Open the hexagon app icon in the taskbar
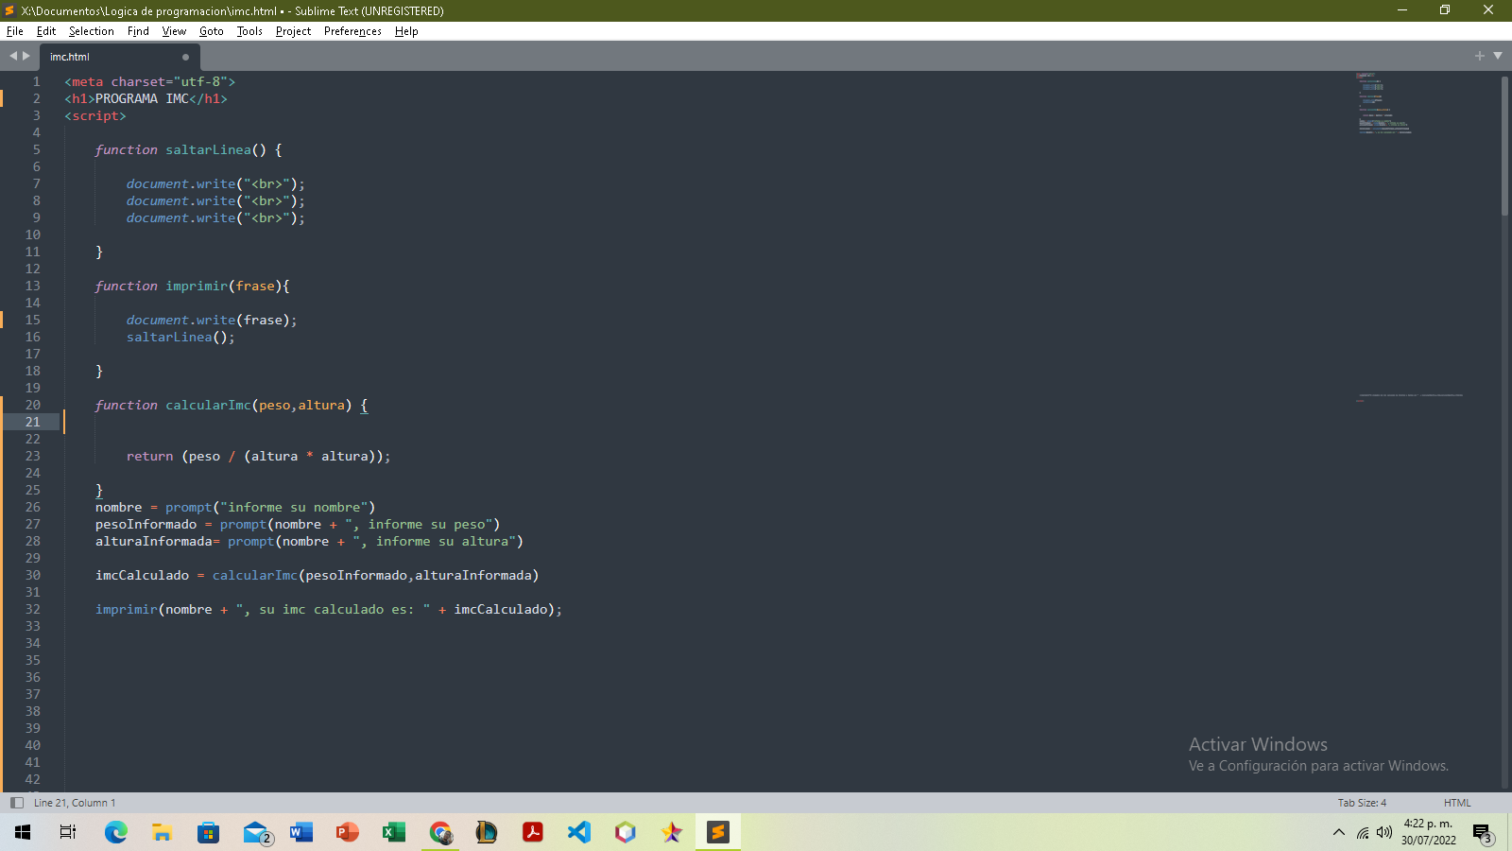The width and height of the screenshot is (1512, 851). click(625, 832)
